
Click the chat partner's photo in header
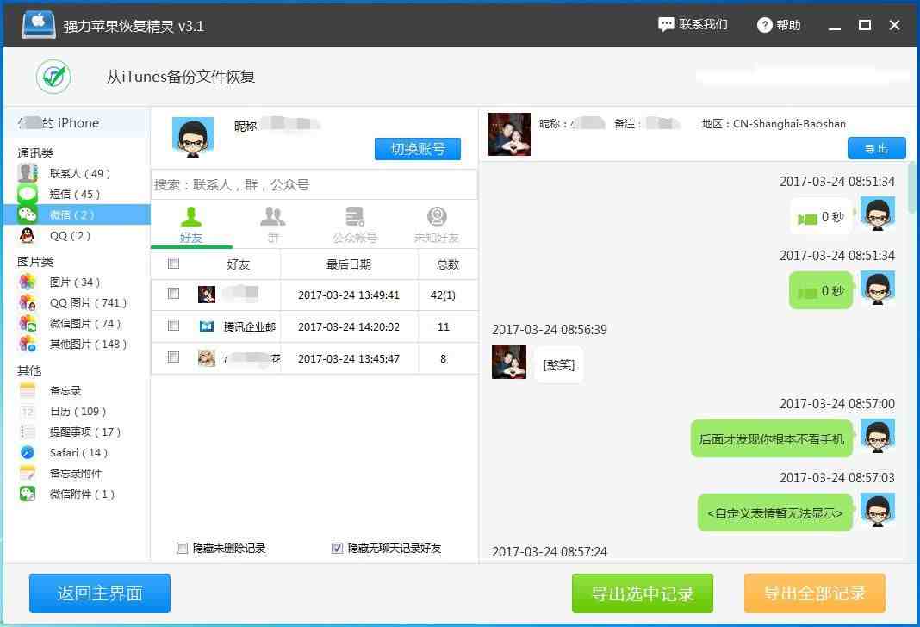[509, 134]
